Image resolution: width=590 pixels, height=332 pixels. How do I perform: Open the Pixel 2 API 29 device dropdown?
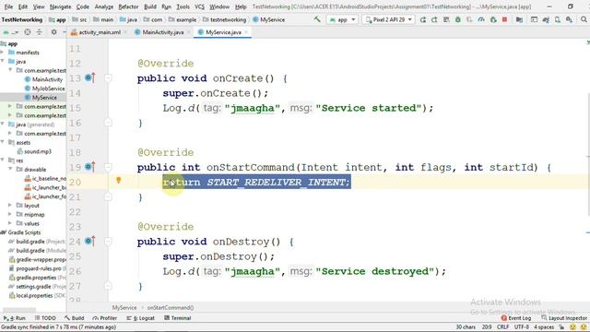coord(389,19)
